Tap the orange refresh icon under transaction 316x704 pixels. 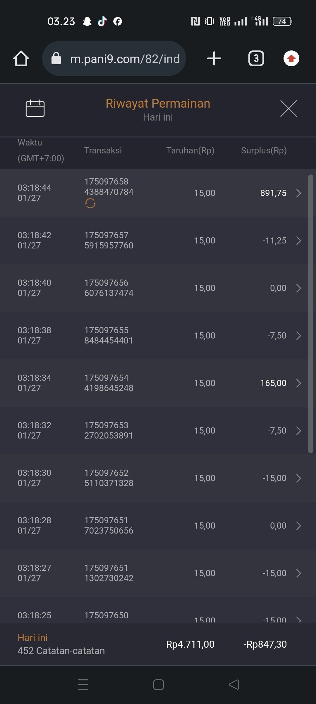pos(90,203)
